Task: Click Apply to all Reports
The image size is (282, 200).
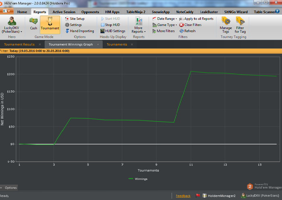Action: tap(196, 19)
